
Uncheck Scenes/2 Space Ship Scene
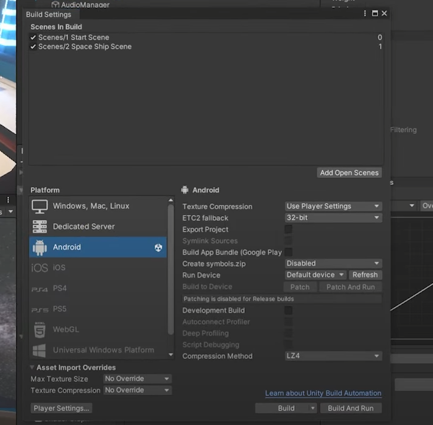point(33,47)
